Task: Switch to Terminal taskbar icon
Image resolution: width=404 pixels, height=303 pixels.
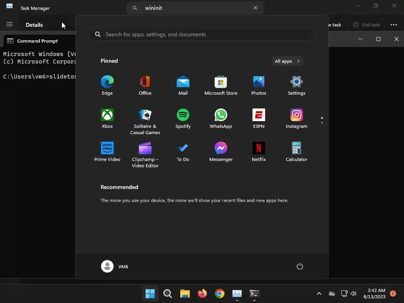Action: point(254,294)
